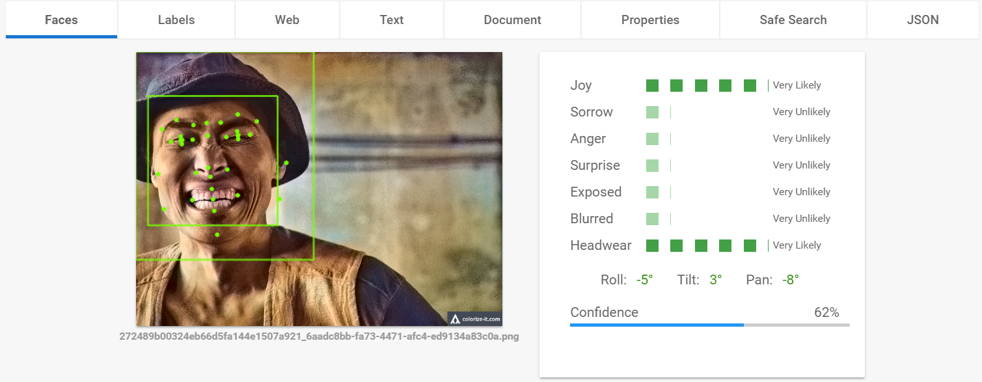Click the Tilt angle value
This screenshot has width=982, height=382.
pyautogui.click(x=716, y=280)
